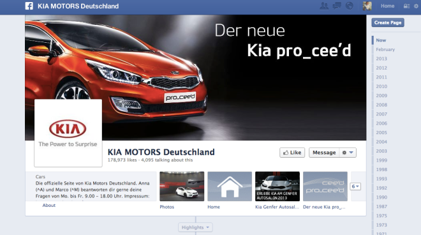Viewport: 421px width, 235px height.
Task: Open the friend requests icon
Action: [x=324, y=6]
